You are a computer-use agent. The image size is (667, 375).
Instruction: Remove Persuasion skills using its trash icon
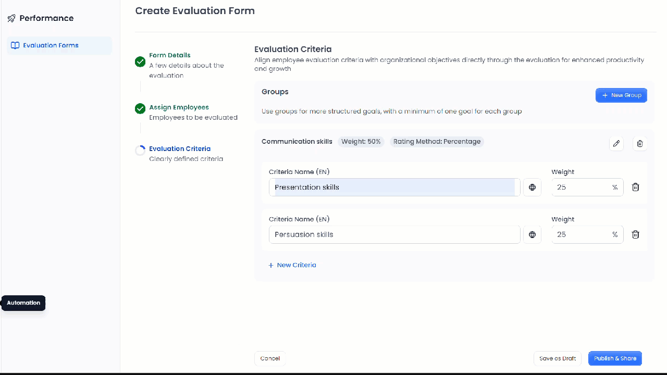coord(635,234)
